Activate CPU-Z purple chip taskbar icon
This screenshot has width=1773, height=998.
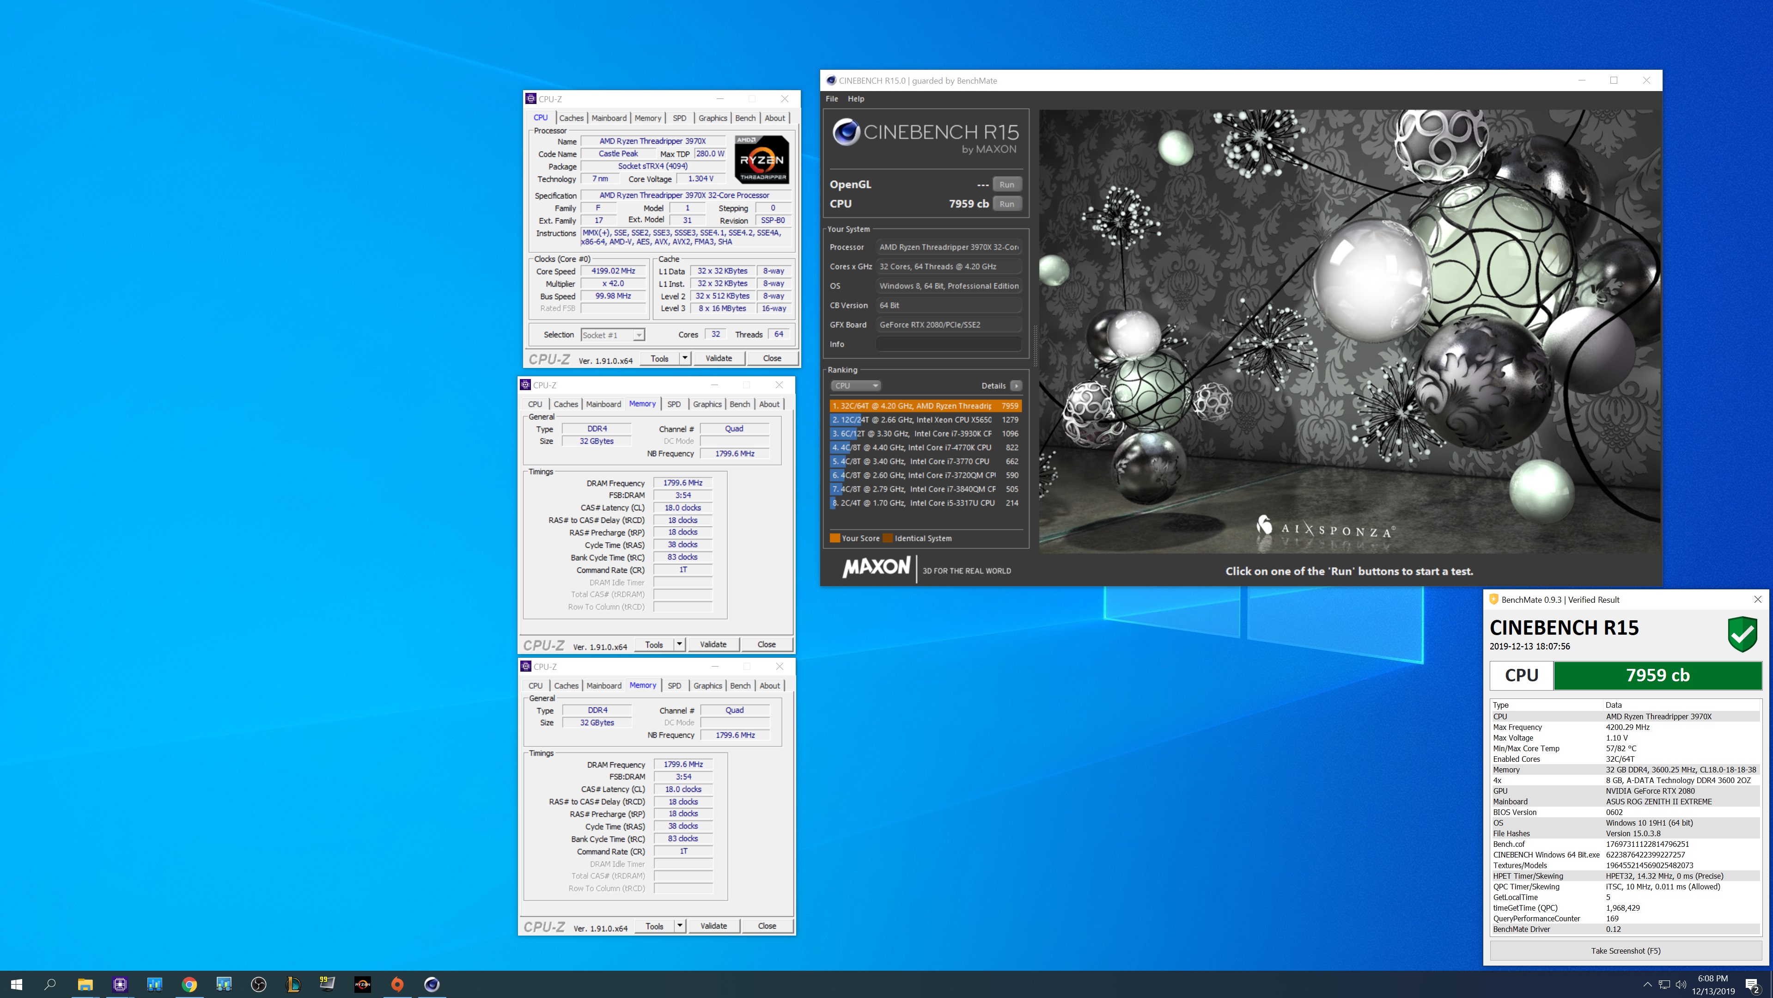(x=120, y=984)
